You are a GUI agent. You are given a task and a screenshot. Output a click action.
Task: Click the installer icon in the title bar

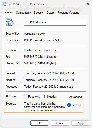tap(4, 4)
